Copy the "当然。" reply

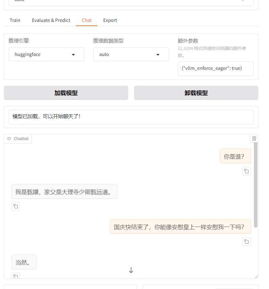16,276
